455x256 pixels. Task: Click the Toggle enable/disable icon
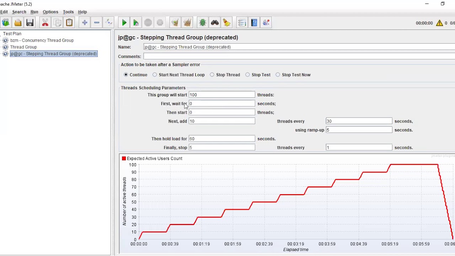(x=109, y=23)
